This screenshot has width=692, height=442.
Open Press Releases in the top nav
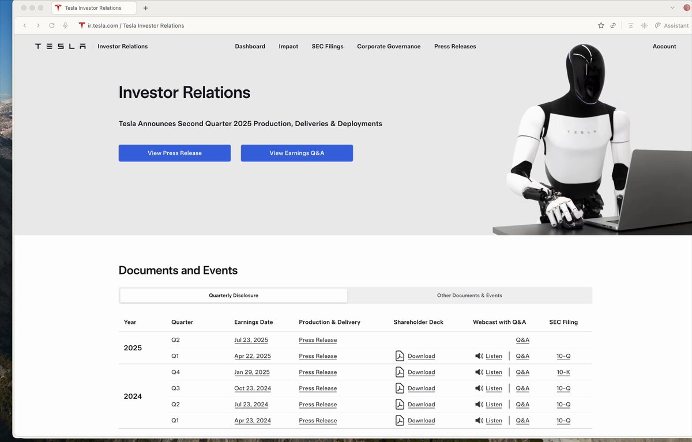click(x=455, y=46)
